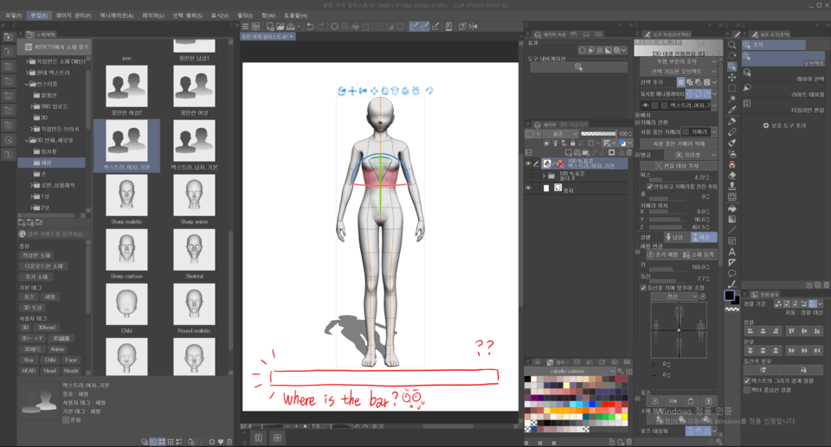Expand the 폴더 4 layer folder

click(x=544, y=176)
